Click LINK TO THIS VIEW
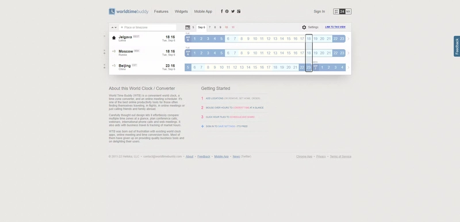The height and width of the screenshot is (222, 460). pyautogui.click(x=335, y=27)
